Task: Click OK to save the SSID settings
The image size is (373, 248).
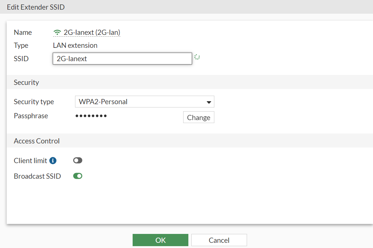Action: point(160,240)
